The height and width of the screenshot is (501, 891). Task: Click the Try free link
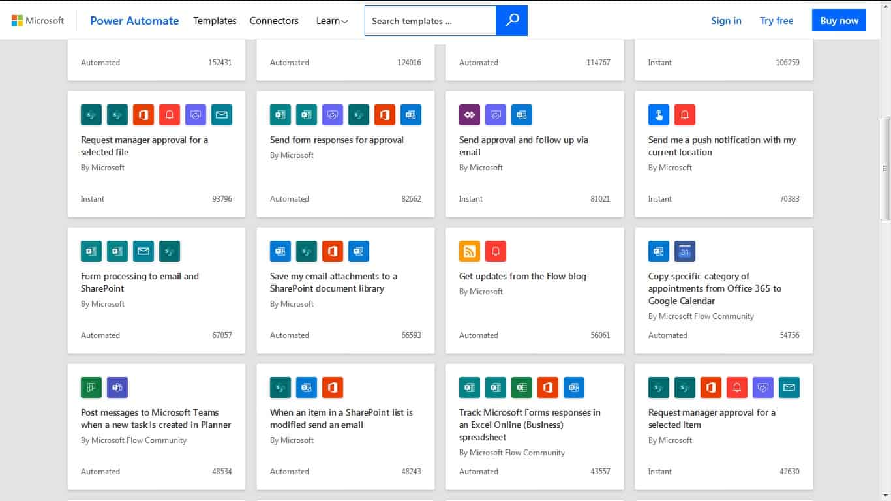point(776,21)
